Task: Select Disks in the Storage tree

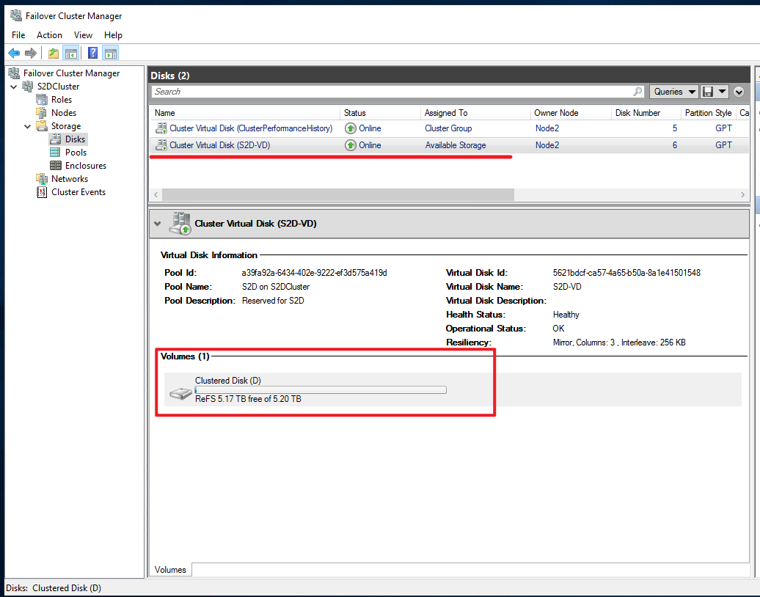Action: pyautogui.click(x=75, y=139)
